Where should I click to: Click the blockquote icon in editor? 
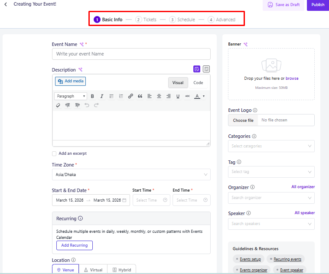[x=140, y=96]
